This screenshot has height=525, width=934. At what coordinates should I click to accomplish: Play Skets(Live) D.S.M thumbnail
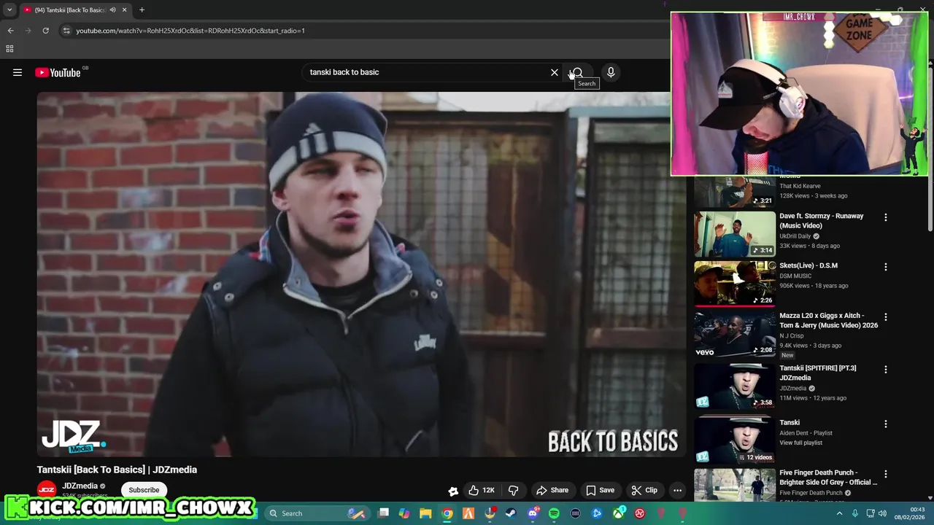(734, 284)
